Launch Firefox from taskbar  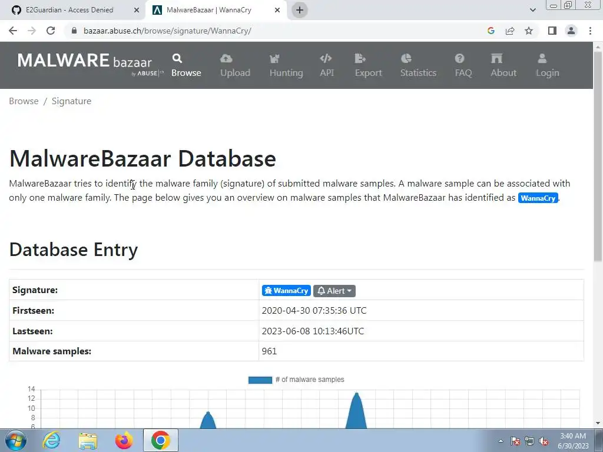coord(124,440)
